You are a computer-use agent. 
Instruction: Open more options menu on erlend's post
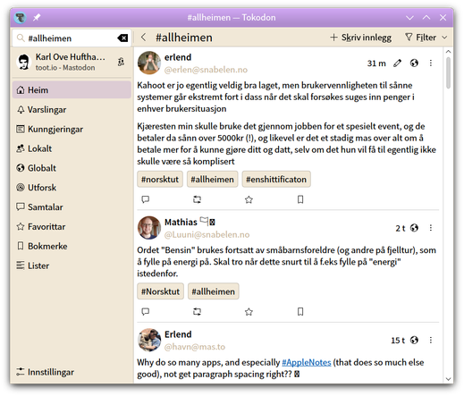click(x=431, y=63)
